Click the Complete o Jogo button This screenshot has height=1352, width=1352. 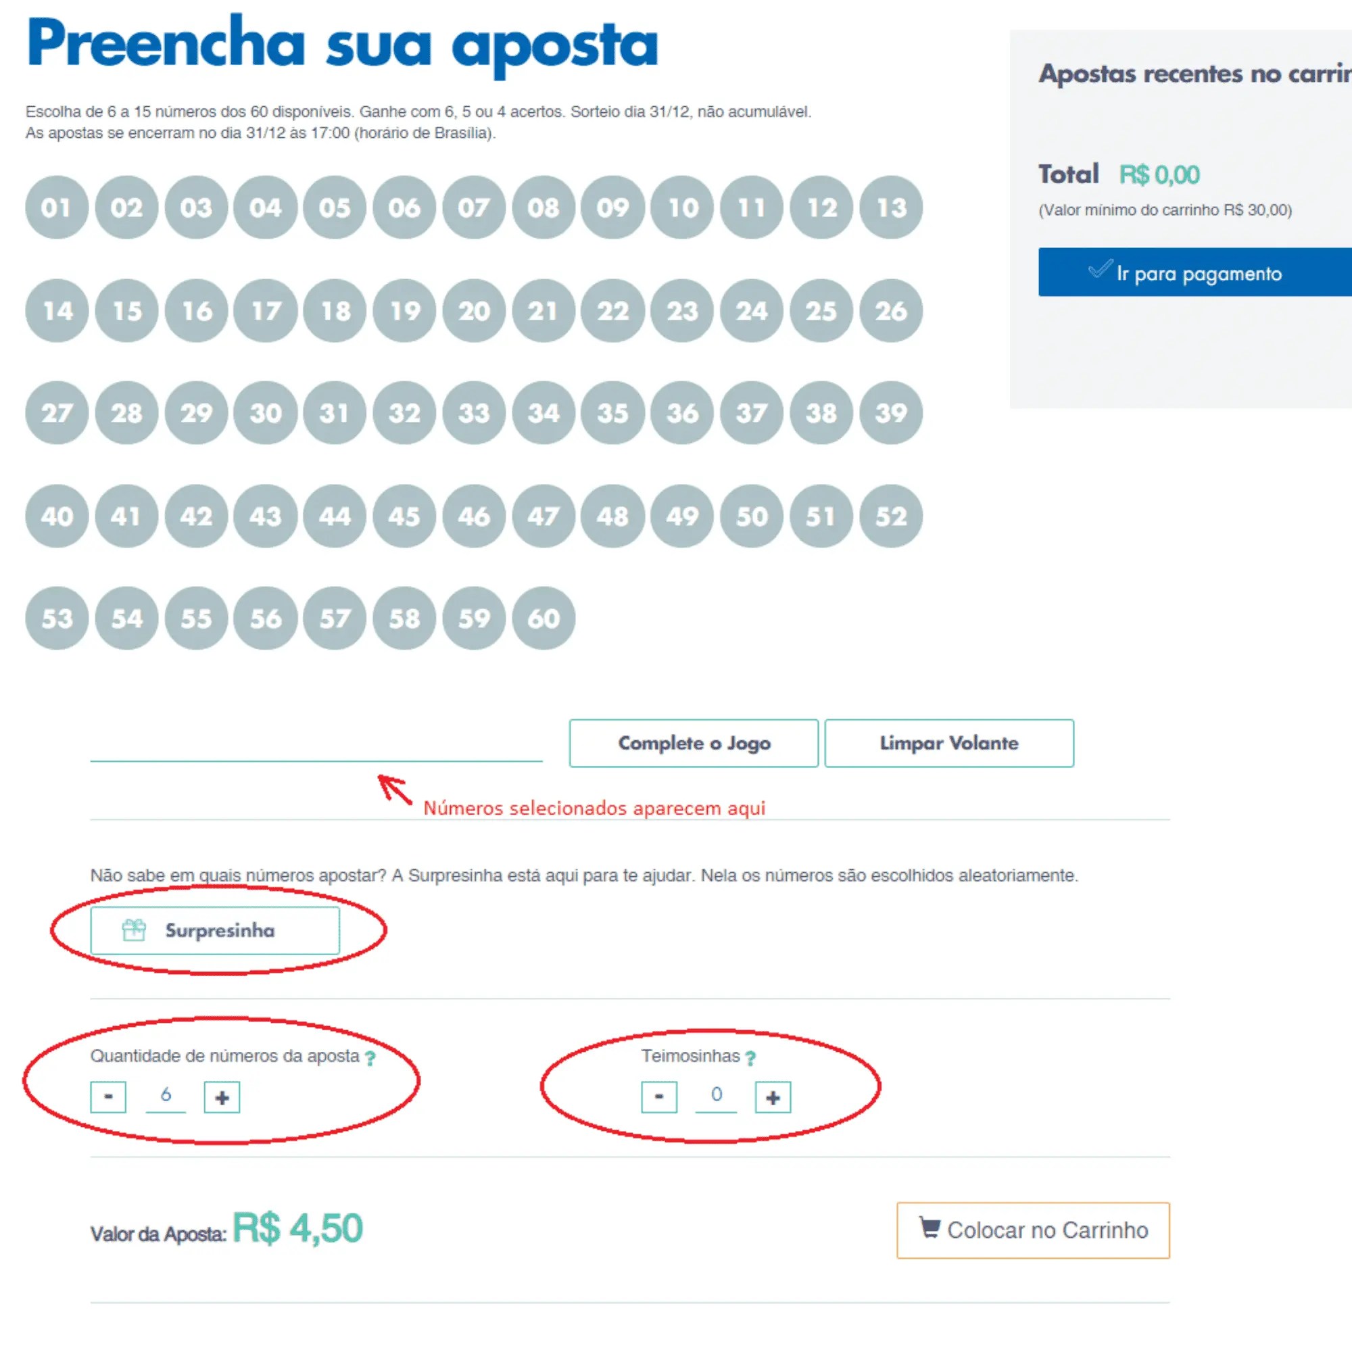pyautogui.click(x=694, y=743)
